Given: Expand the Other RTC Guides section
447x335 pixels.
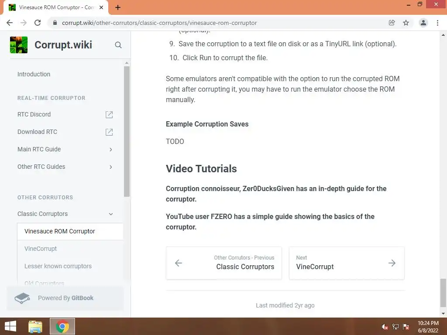Looking at the screenshot, I should (x=111, y=167).
